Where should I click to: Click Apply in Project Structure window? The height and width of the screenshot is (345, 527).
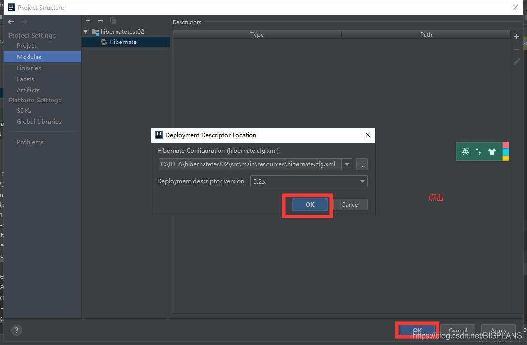[498, 330]
